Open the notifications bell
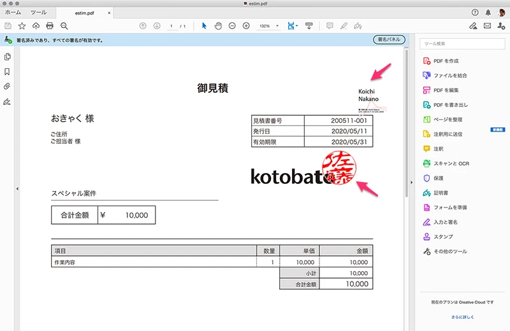The width and height of the screenshot is (510, 331). pyautogui.click(x=488, y=12)
